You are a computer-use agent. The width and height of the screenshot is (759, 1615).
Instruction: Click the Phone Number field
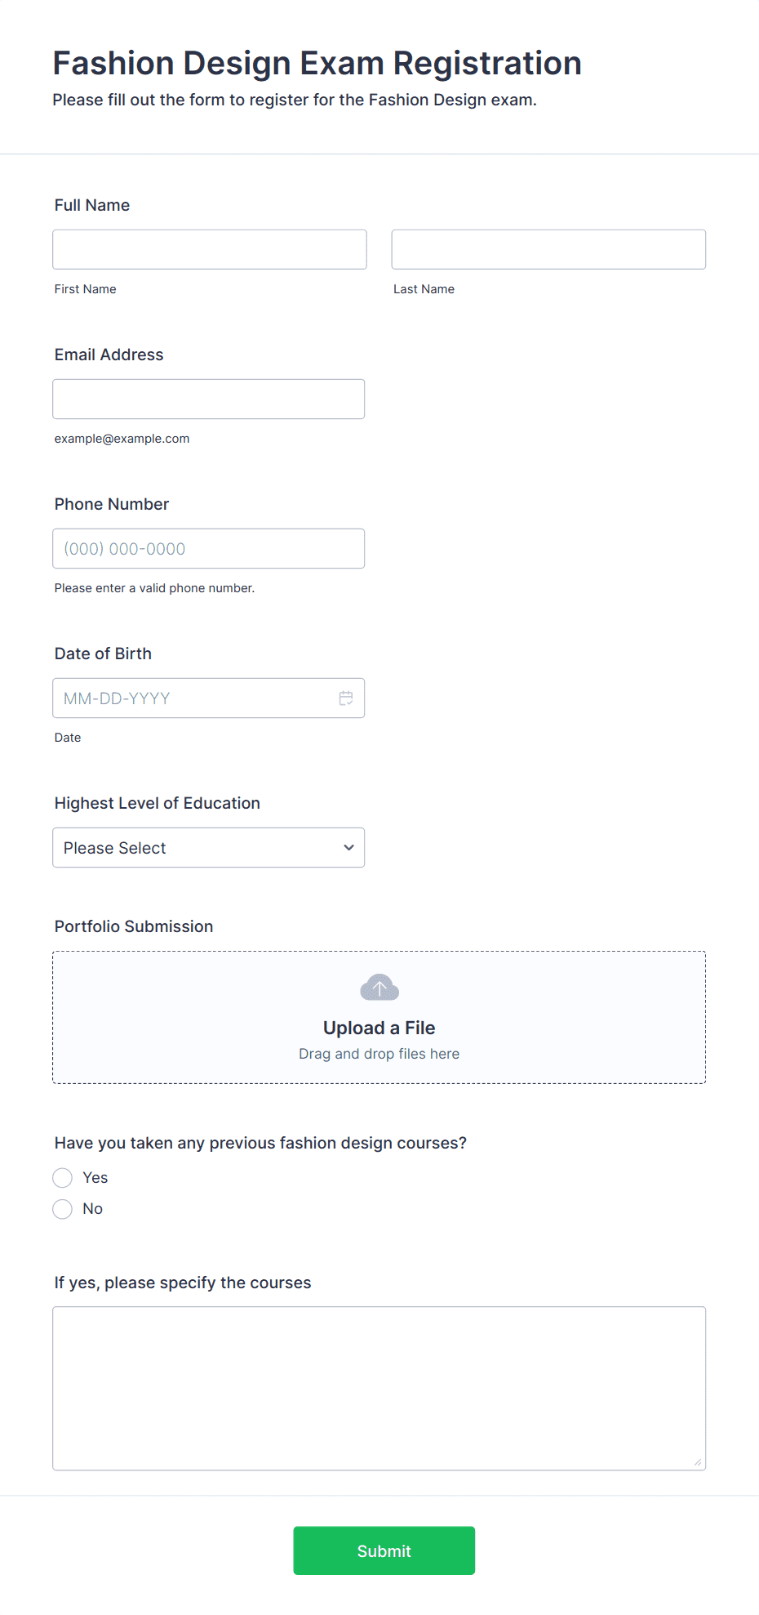(208, 548)
